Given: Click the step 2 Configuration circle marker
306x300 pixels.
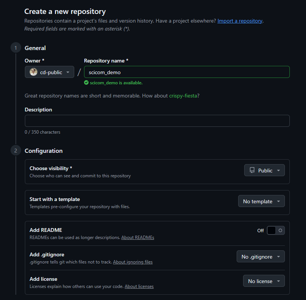Looking at the screenshot, I should click(x=16, y=151).
